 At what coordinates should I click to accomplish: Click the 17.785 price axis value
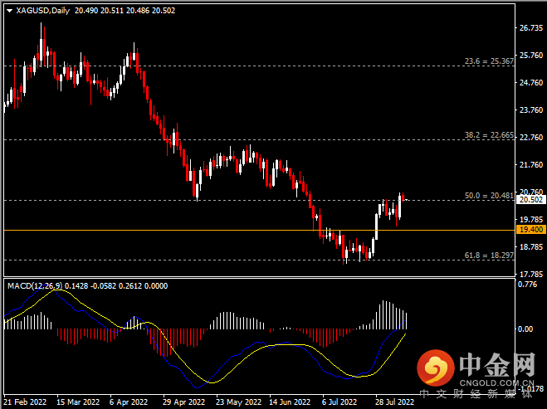click(x=531, y=275)
